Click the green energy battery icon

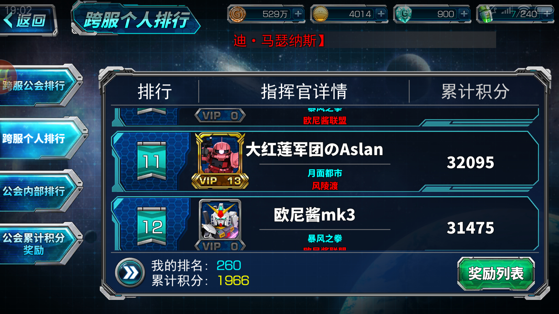pyautogui.click(x=486, y=14)
